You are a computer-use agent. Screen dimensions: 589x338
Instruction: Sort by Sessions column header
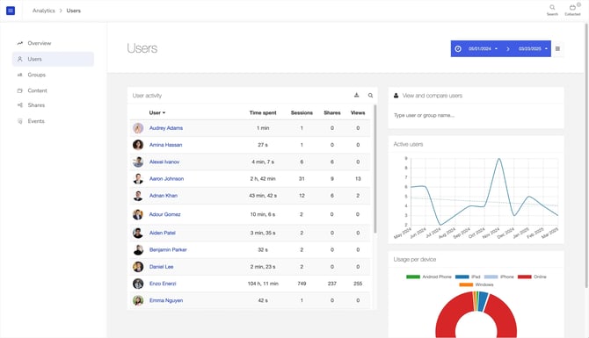(x=302, y=112)
